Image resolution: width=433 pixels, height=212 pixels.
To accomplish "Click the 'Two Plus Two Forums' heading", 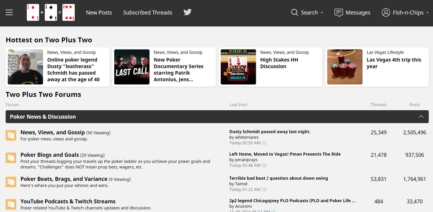I will click(x=43, y=95).
